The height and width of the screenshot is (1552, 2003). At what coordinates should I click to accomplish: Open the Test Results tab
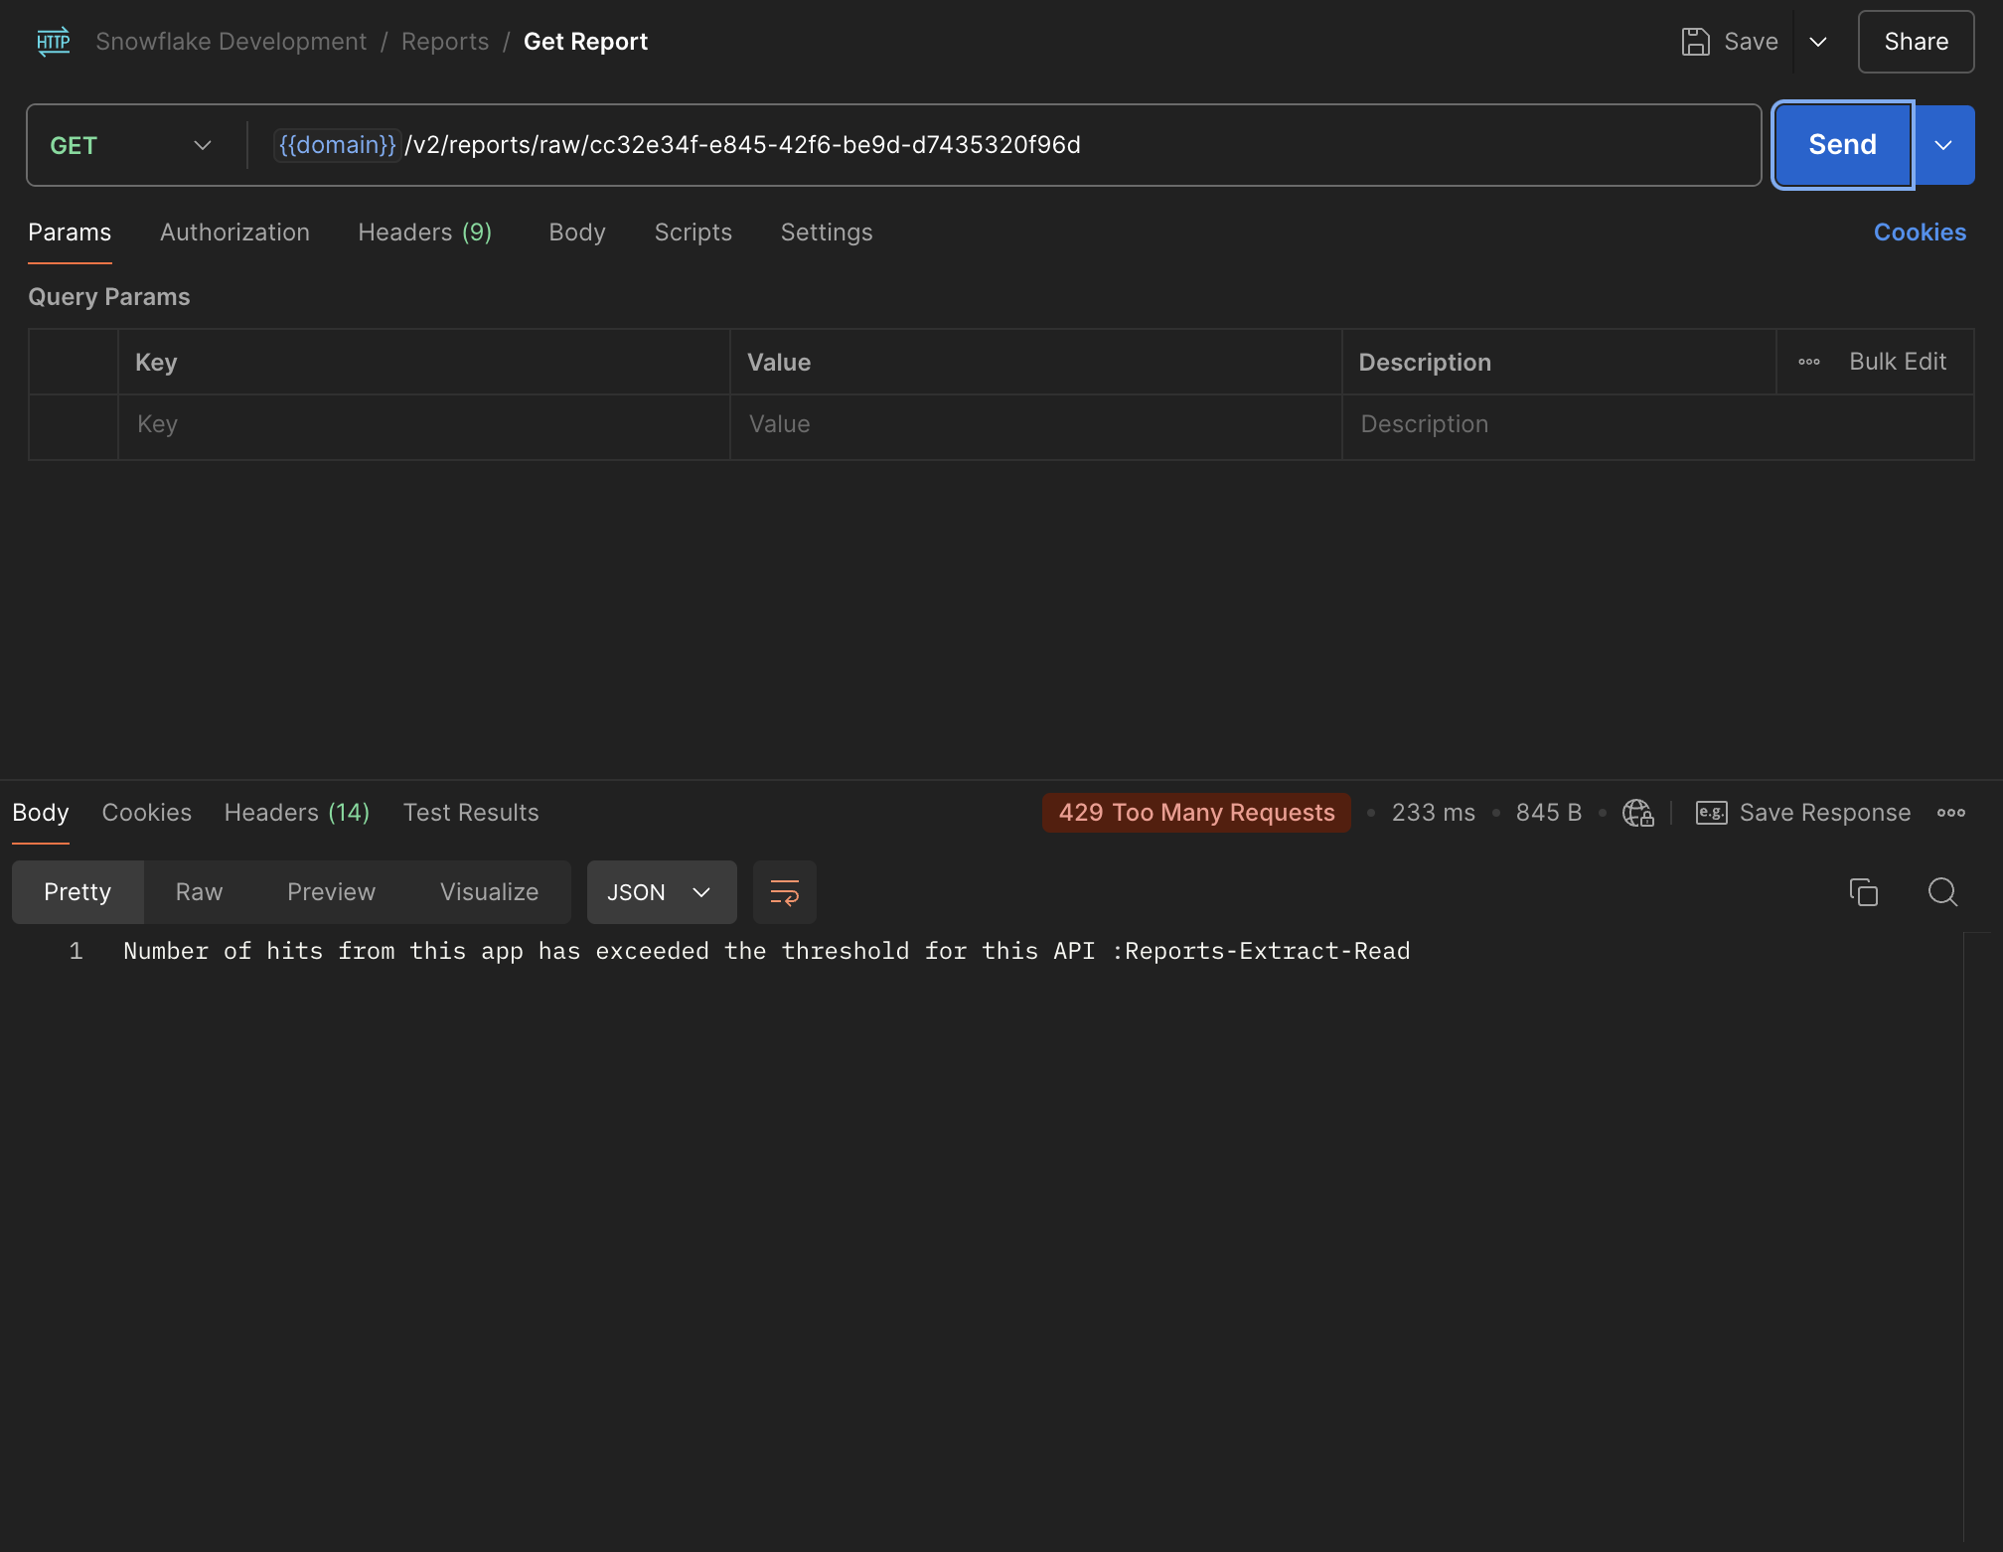[471, 813]
